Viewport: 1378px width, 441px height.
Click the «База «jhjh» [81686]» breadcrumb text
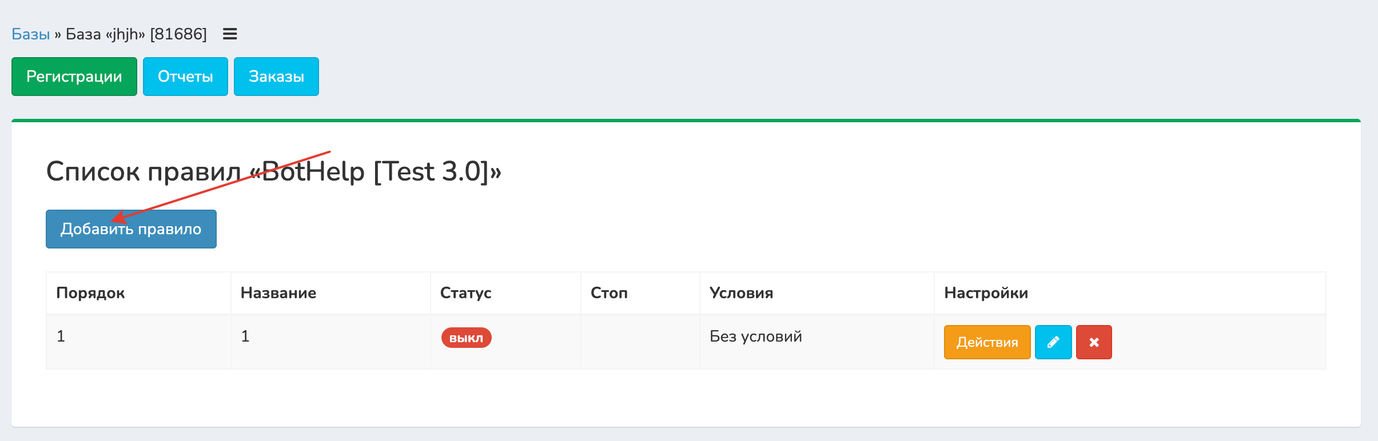pyautogui.click(x=136, y=34)
